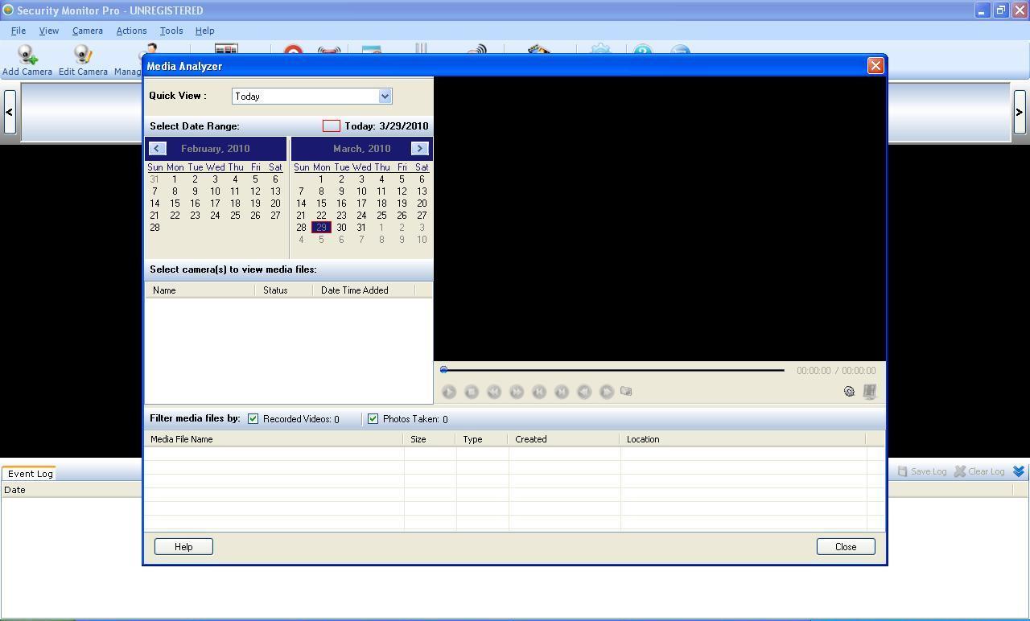Click the Edit Camera toolbar icon
Image resolution: width=1030 pixels, height=621 pixels.
[83, 60]
